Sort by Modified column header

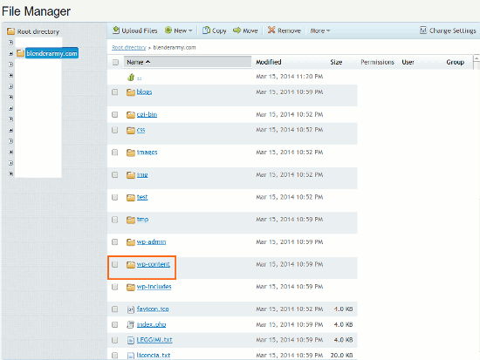[269, 62]
